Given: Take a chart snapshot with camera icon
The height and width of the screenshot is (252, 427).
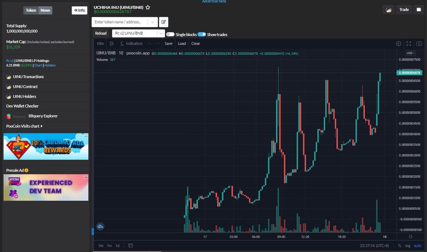Looking at the screenshot, I should [x=419, y=43].
